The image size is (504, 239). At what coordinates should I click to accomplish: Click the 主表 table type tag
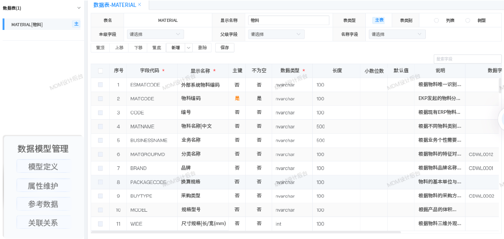point(379,20)
